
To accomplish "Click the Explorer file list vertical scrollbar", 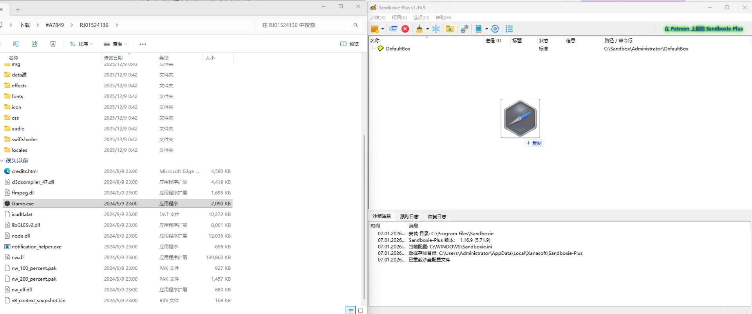I will coord(364,218).
